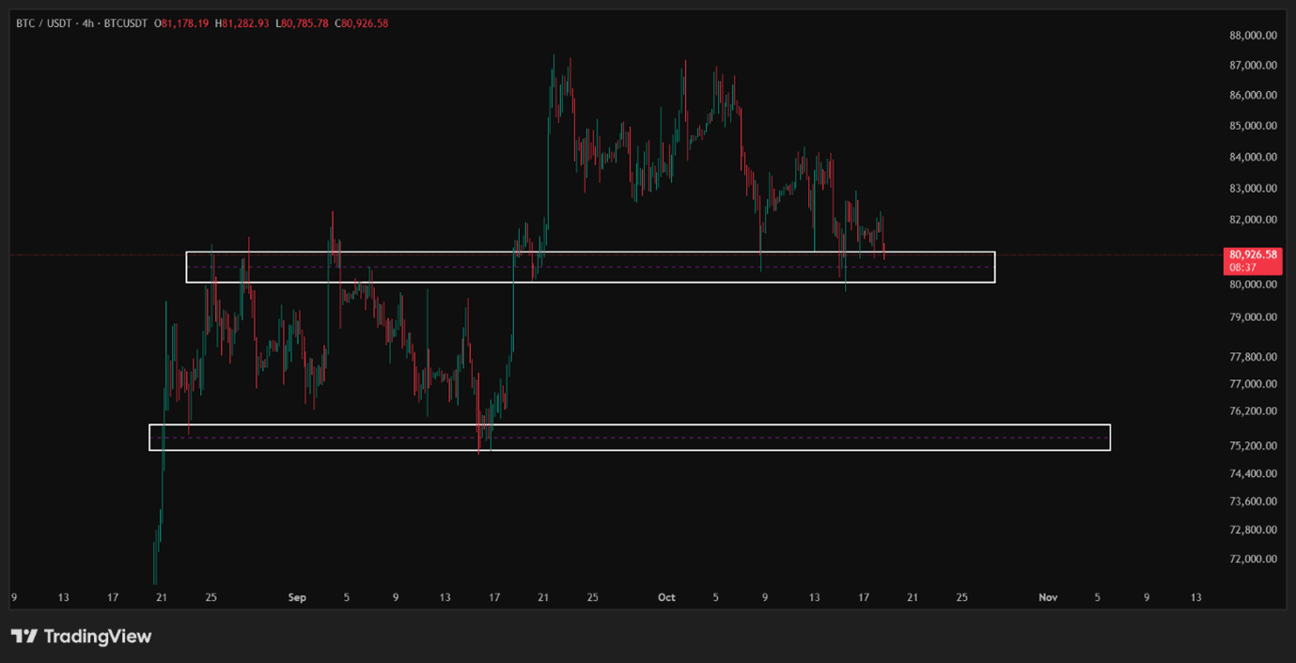Click the 85,000.00 price axis label
Image resolution: width=1296 pixels, height=663 pixels.
coord(1253,126)
